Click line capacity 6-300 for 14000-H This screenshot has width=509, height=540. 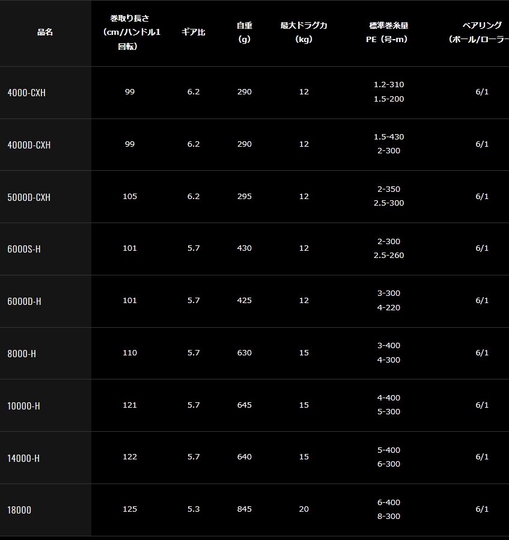389,464
